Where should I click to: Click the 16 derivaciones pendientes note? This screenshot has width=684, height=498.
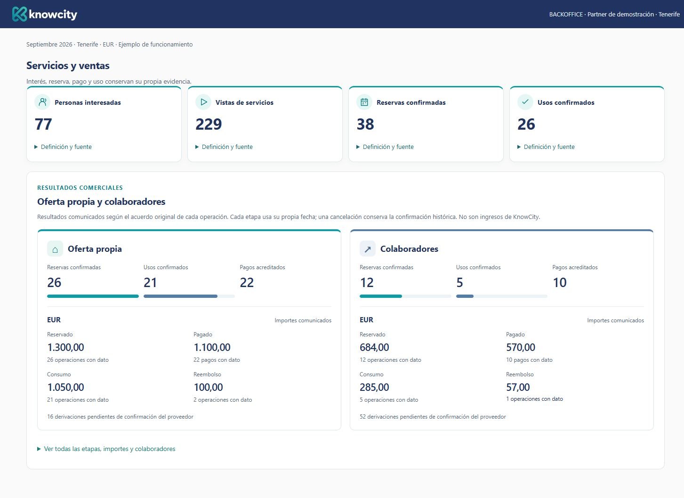click(x=120, y=417)
